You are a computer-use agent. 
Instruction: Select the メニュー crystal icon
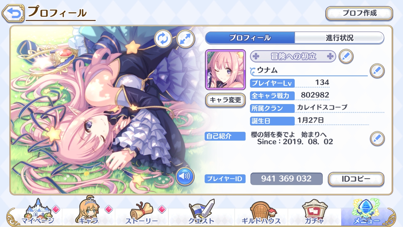[x=367, y=212]
